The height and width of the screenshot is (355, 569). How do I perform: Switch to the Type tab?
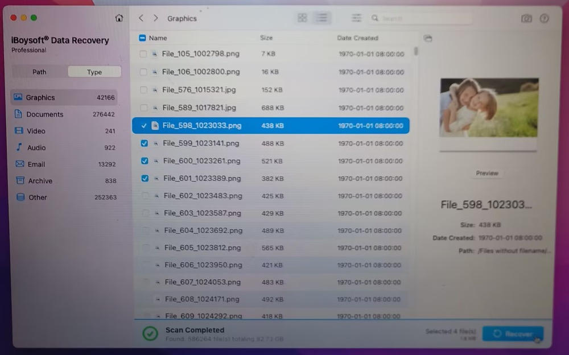click(94, 72)
